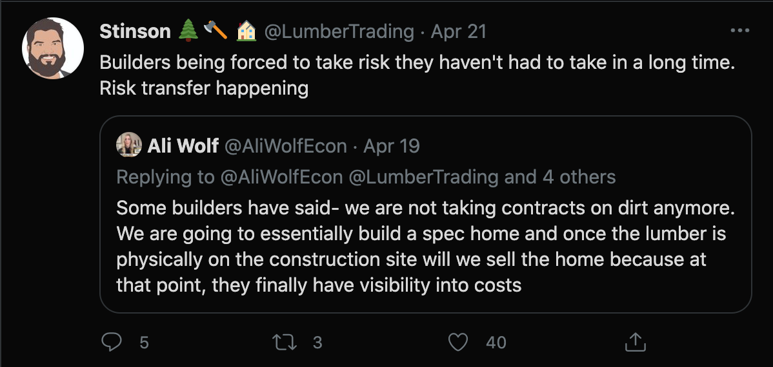773x367 pixels.
Task: Open the Apr 21 tweet timestamp
Action: (458, 31)
